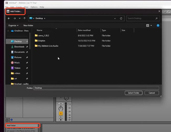Unpin icon next to Downloads
Image resolution: width=171 pixels, height=132 pixels.
click(27, 47)
